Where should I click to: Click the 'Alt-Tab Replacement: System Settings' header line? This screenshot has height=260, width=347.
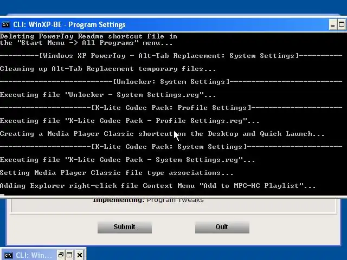click(x=171, y=56)
